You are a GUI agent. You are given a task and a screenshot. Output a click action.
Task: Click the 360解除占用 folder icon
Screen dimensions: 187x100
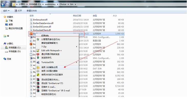pyautogui.click(x=38, y=67)
